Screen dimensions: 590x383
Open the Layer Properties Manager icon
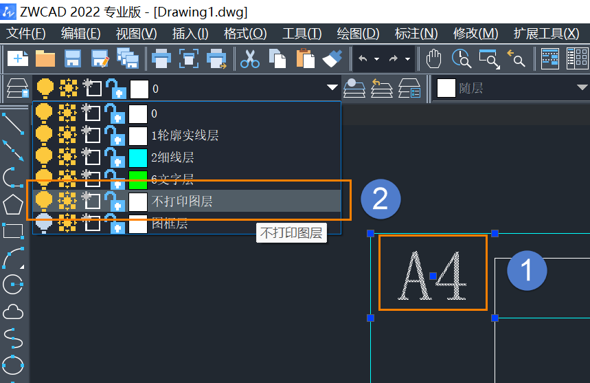click(17, 88)
